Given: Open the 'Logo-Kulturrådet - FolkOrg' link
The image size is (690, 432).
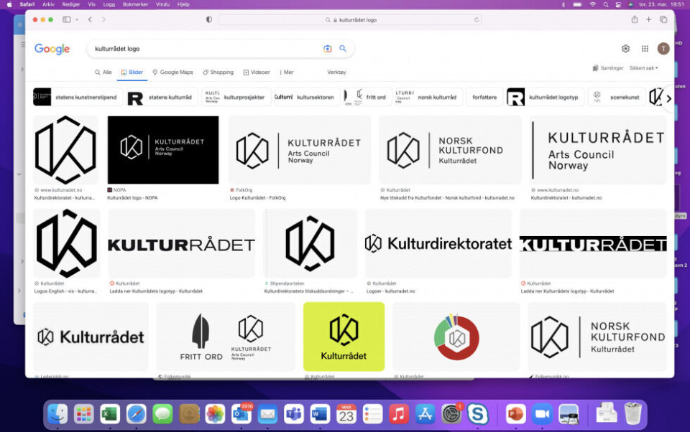Looking at the screenshot, I should point(257,198).
